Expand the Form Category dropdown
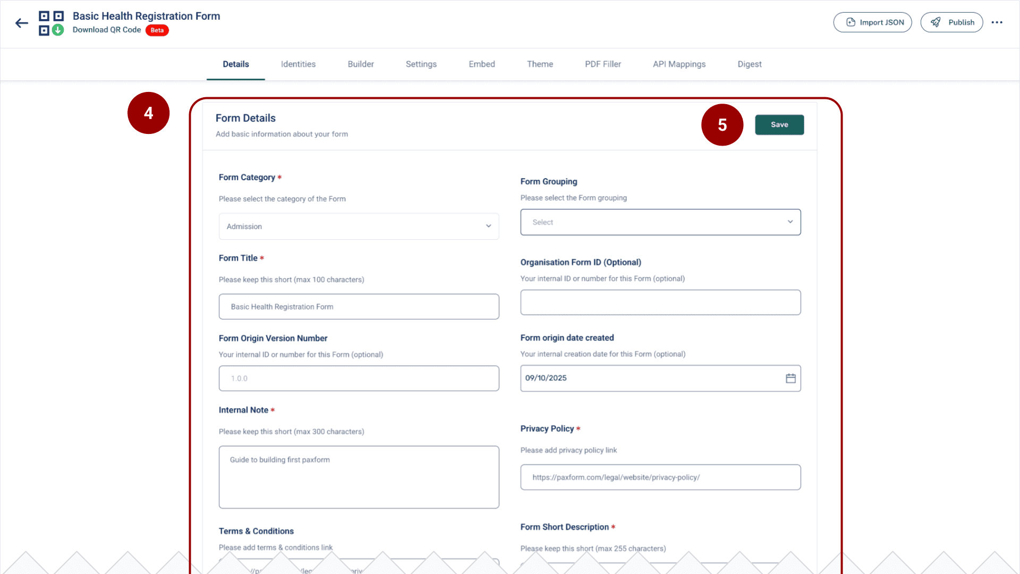The width and height of the screenshot is (1020, 574). coord(359,226)
